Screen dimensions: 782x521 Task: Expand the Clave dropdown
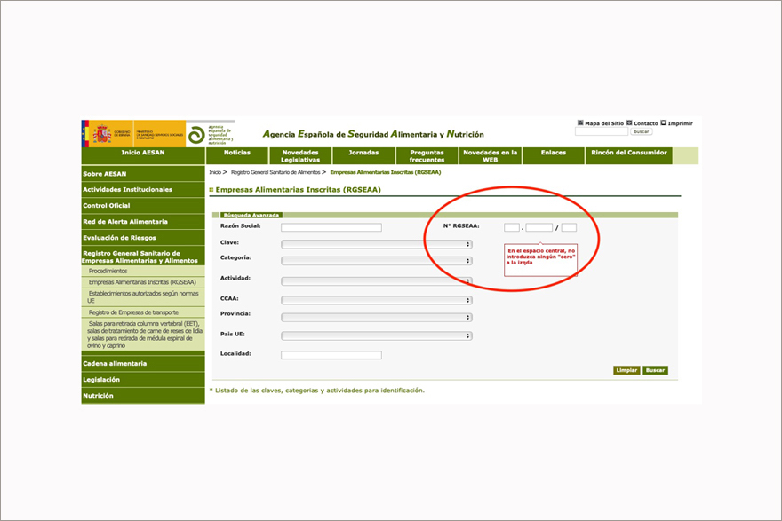pos(376,244)
